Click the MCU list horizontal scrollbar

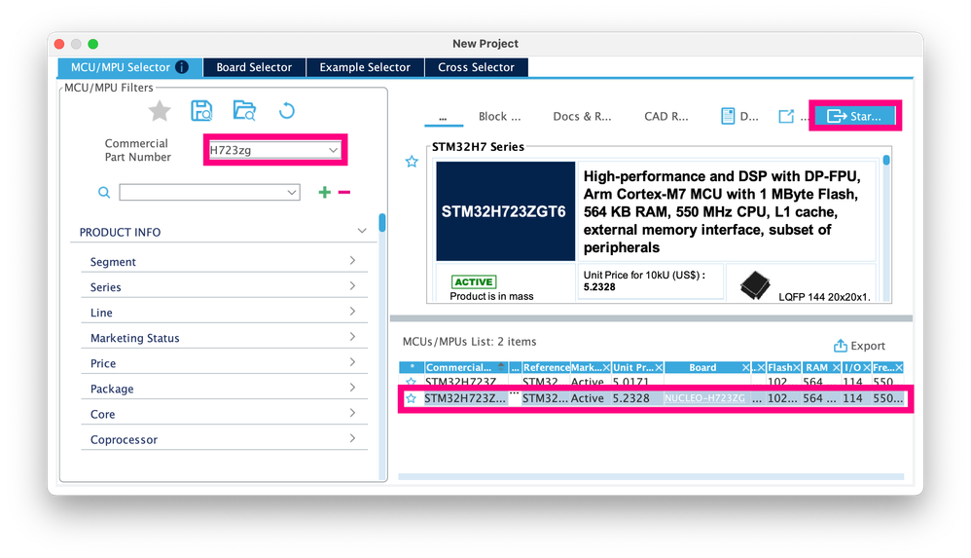pyautogui.click(x=651, y=477)
